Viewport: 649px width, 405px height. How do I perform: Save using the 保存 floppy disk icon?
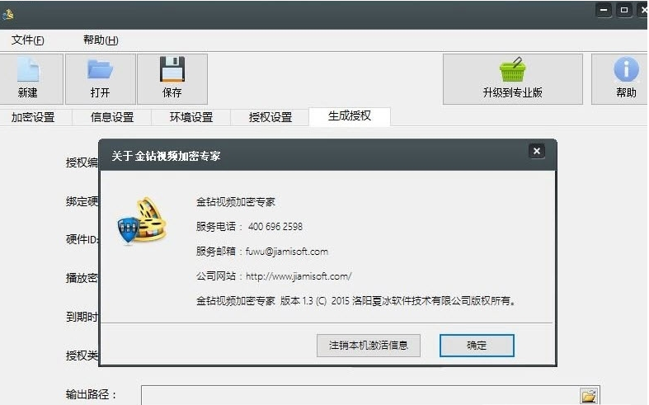pyautogui.click(x=172, y=69)
